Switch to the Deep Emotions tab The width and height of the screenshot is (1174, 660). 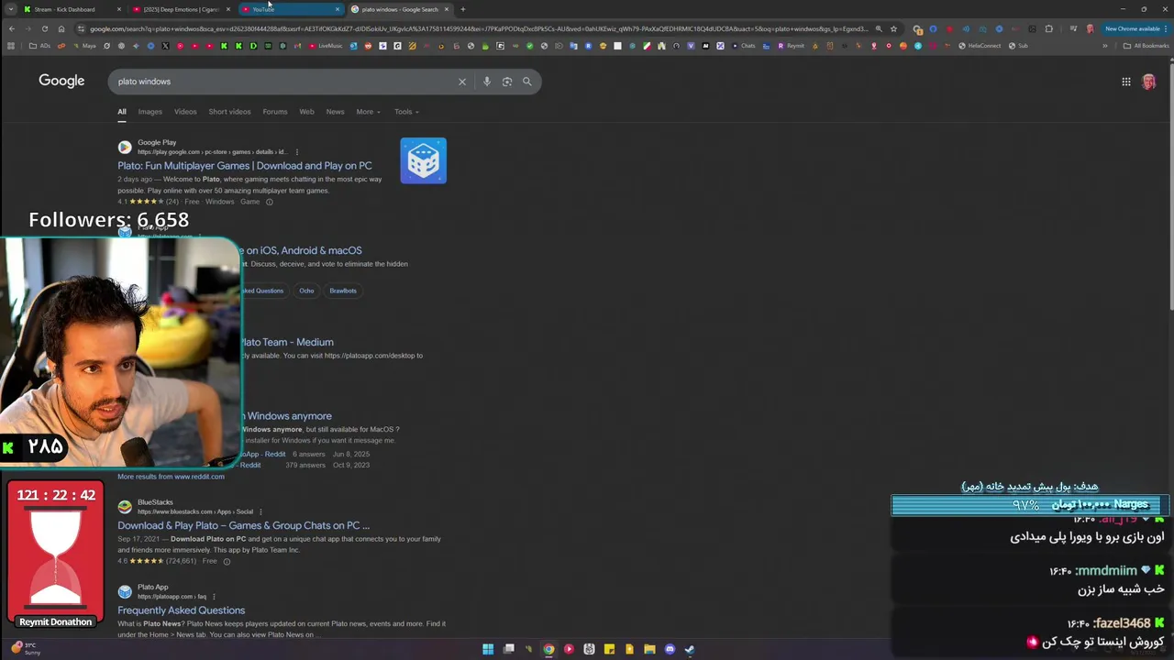pos(182,9)
